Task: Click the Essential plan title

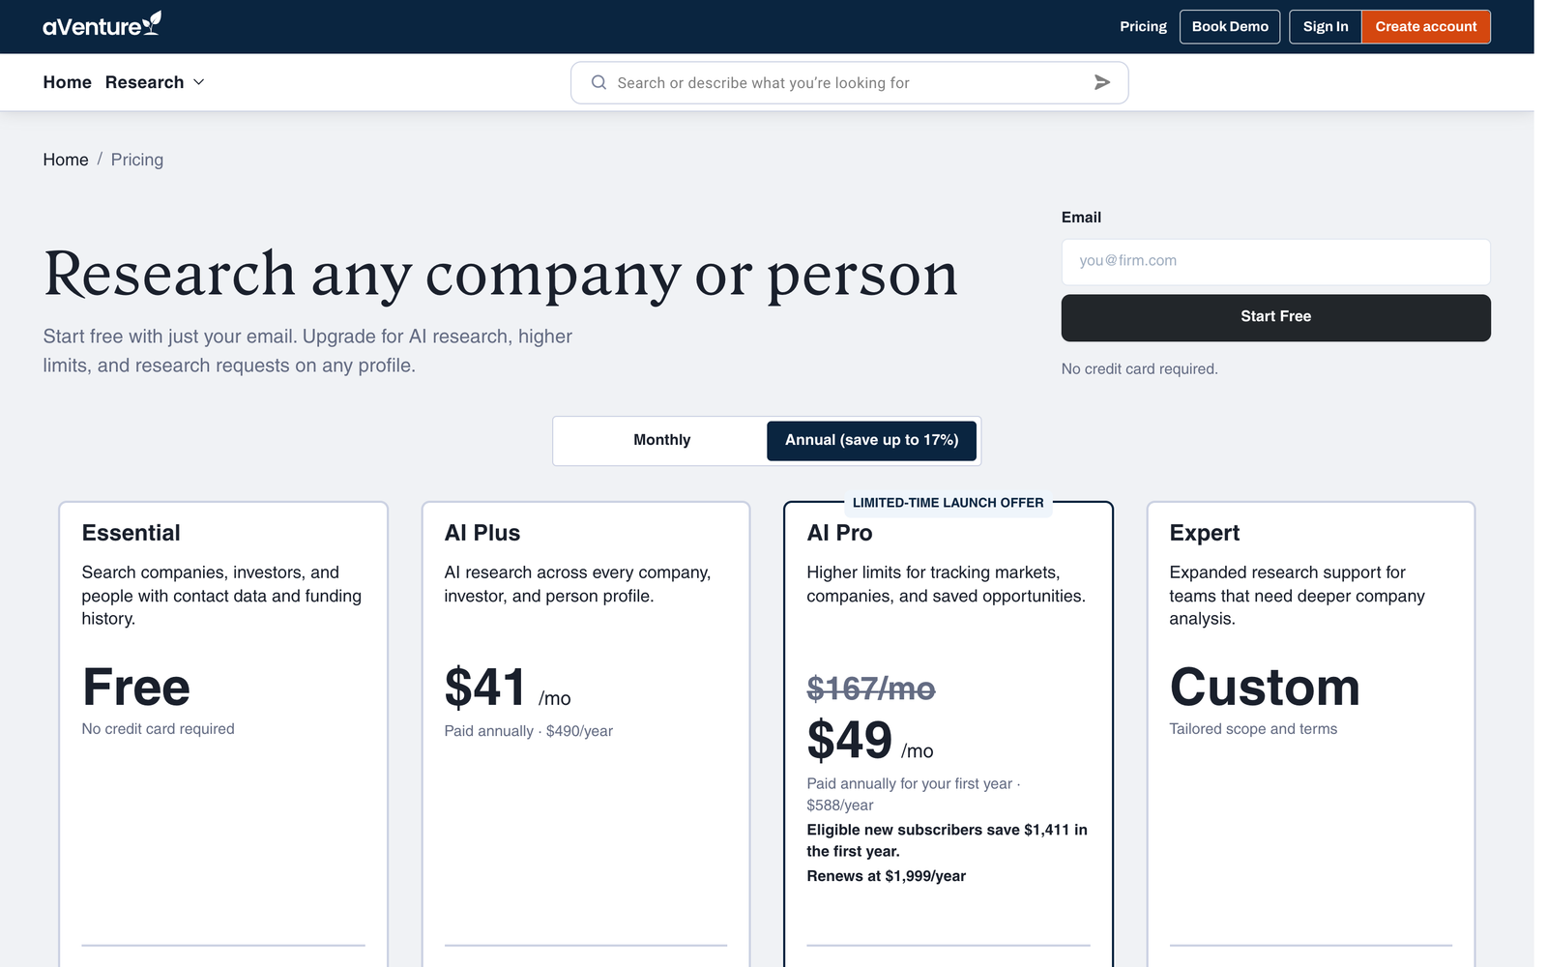Action: [131, 533]
